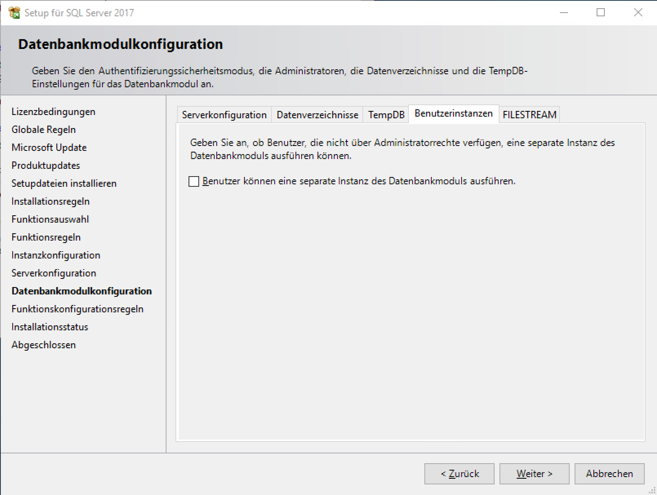Screen dimensions: 657x495
Task: Cancel setup with the Abbrechen button
Action: pos(609,474)
